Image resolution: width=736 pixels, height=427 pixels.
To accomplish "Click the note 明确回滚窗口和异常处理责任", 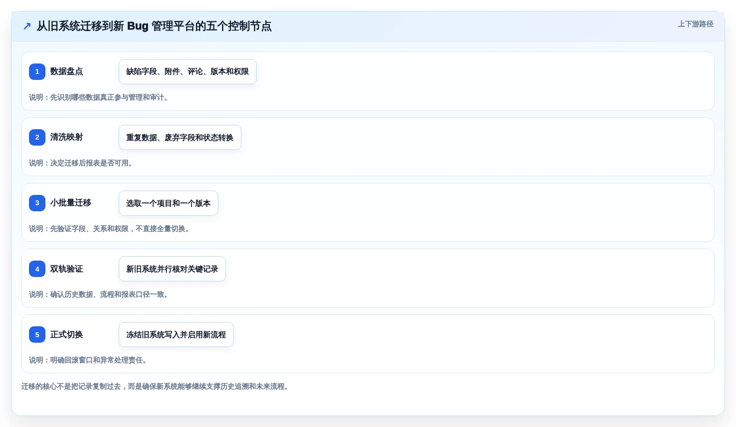I will tap(89, 360).
